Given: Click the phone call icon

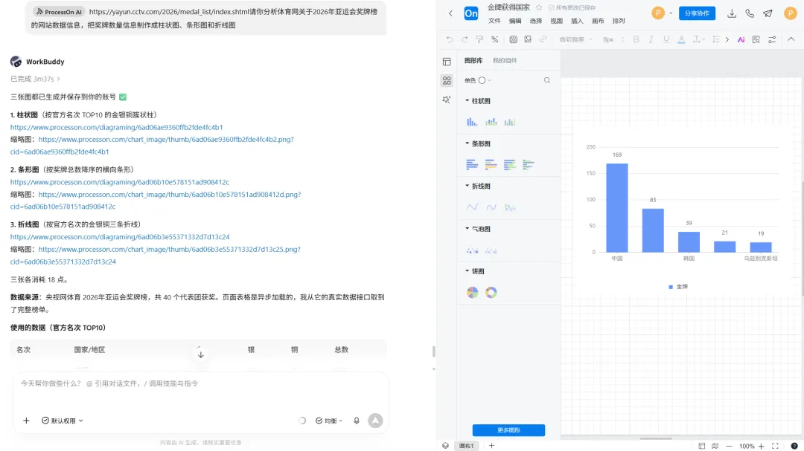Looking at the screenshot, I should coord(750,14).
